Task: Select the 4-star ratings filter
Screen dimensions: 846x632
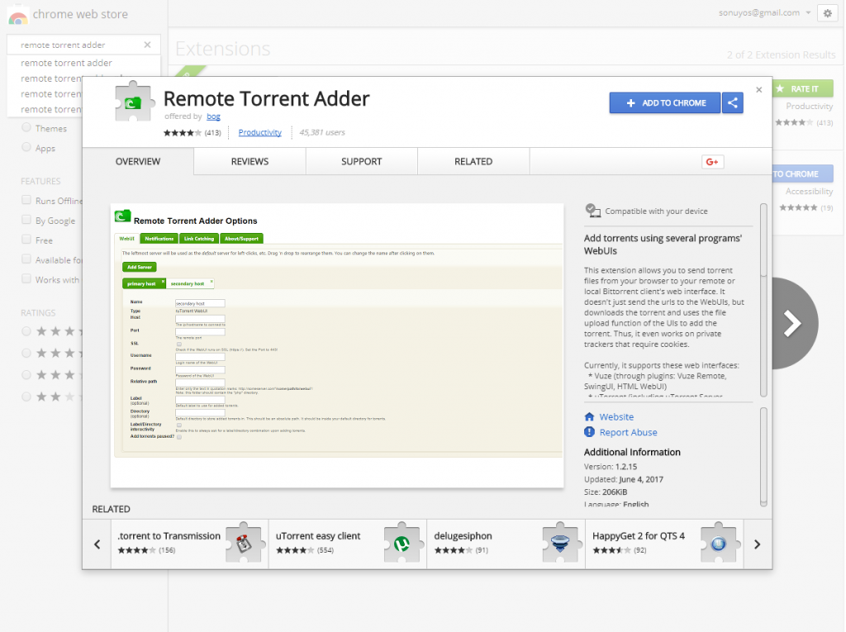Action: click(x=26, y=331)
